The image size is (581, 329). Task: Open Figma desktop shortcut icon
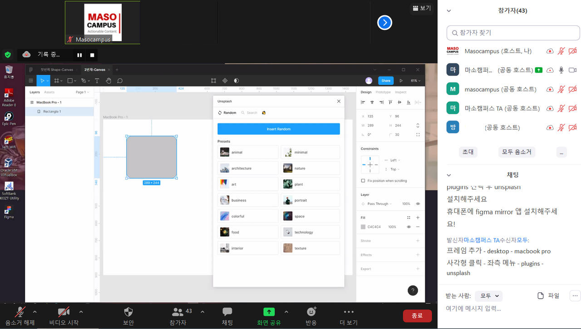(x=9, y=211)
